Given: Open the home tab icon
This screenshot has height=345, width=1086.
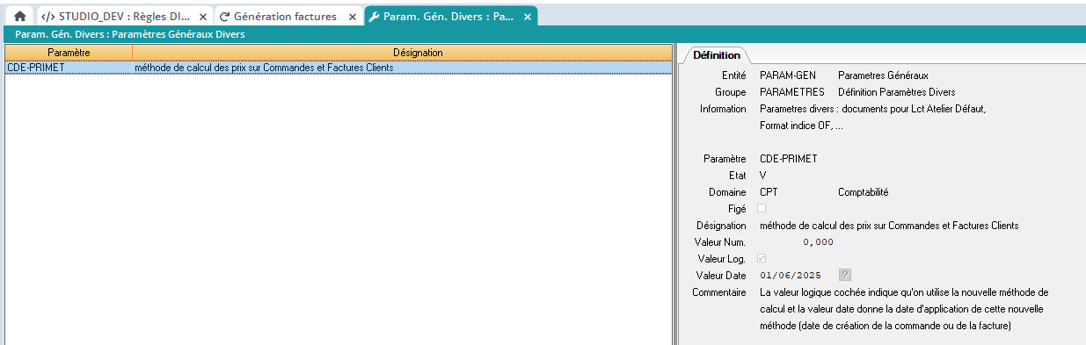Looking at the screenshot, I should [x=19, y=17].
